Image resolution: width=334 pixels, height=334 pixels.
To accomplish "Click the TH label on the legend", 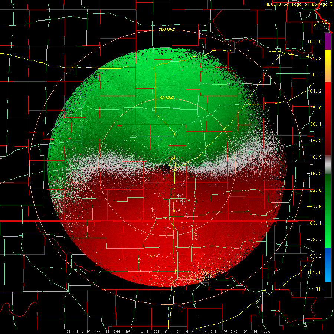I will [x=319, y=289].
